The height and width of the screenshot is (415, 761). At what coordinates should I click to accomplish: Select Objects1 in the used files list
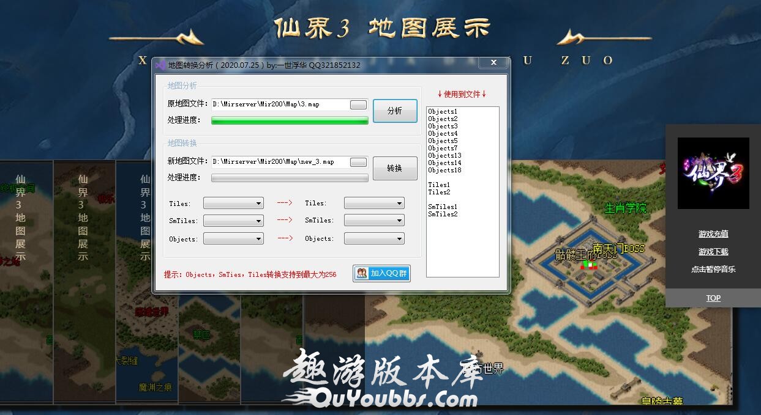[x=443, y=112]
